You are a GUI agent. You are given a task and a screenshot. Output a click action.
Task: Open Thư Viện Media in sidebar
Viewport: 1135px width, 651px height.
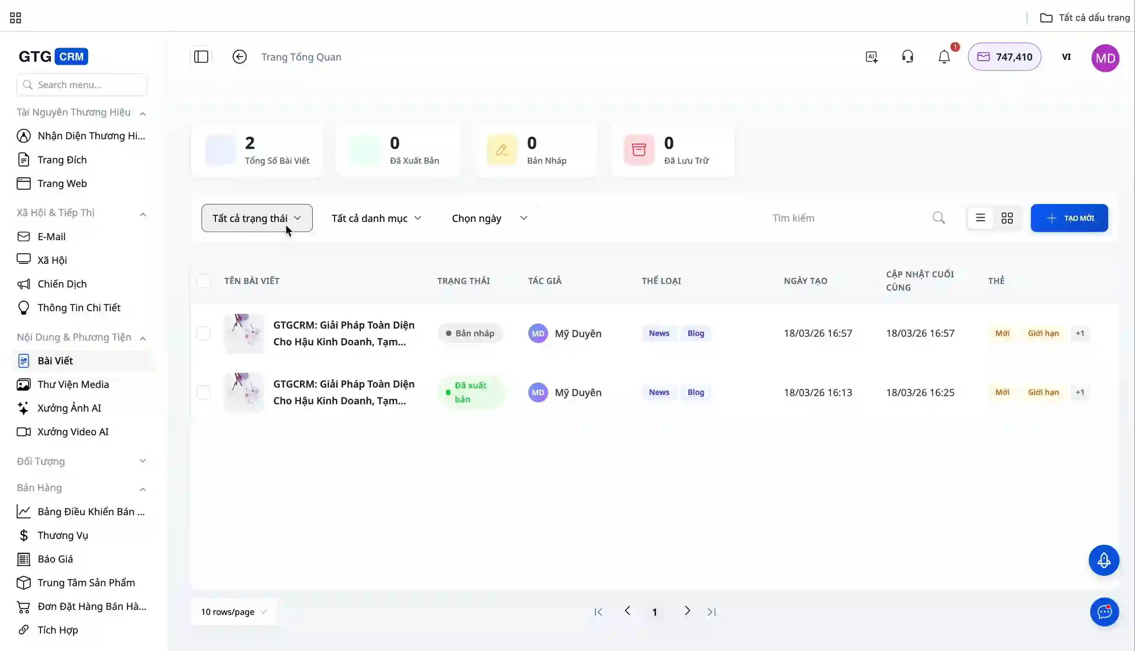73,384
